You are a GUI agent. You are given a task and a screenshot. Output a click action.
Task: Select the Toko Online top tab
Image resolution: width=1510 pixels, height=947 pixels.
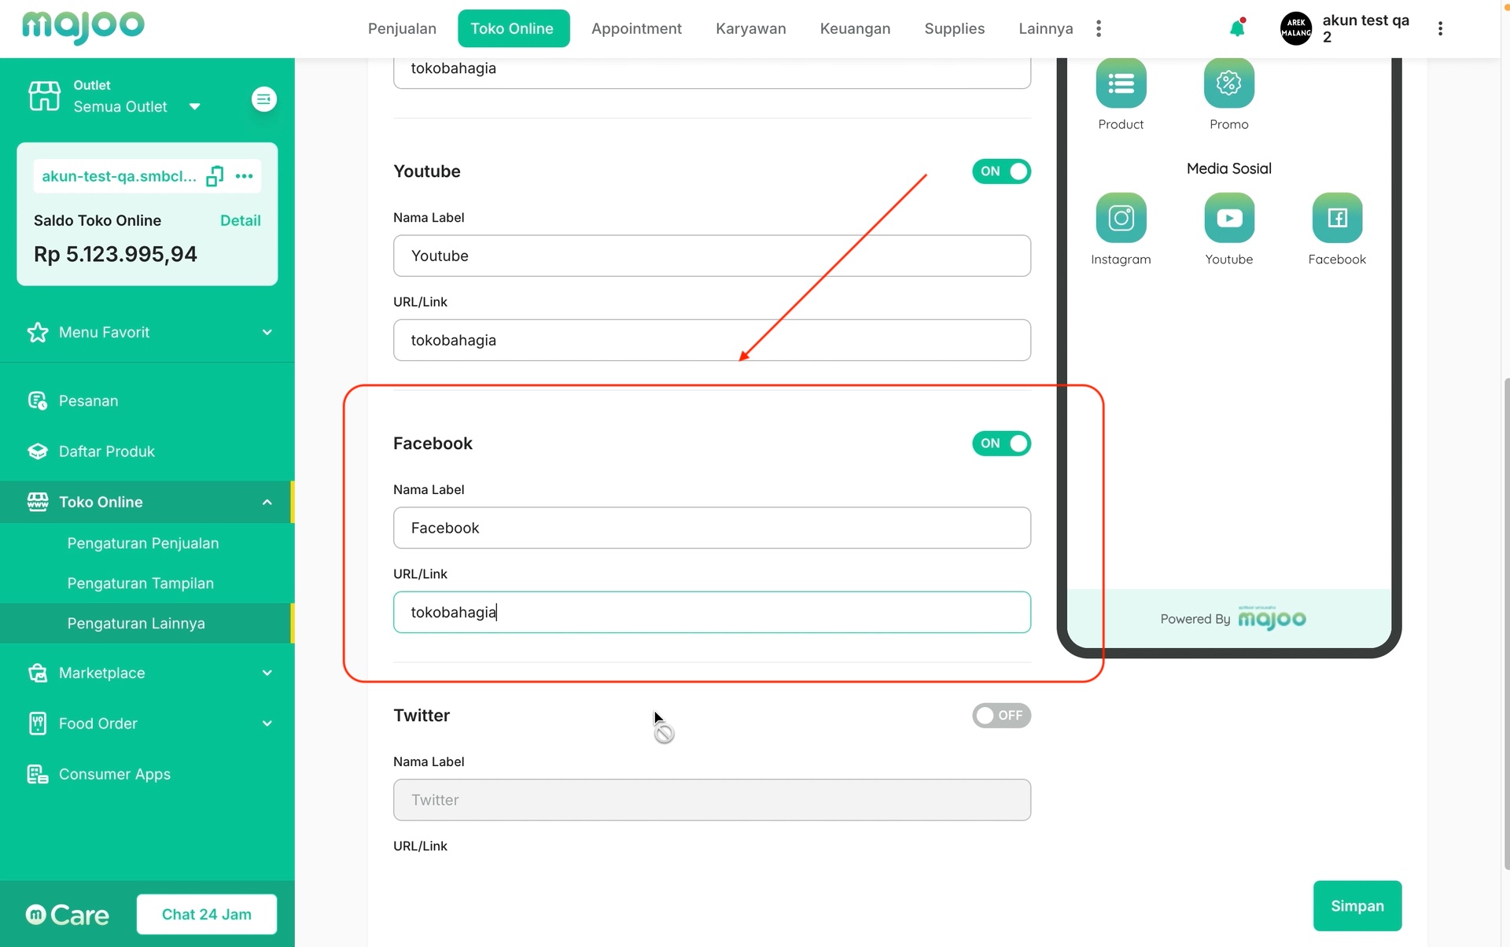tap(512, 28)
